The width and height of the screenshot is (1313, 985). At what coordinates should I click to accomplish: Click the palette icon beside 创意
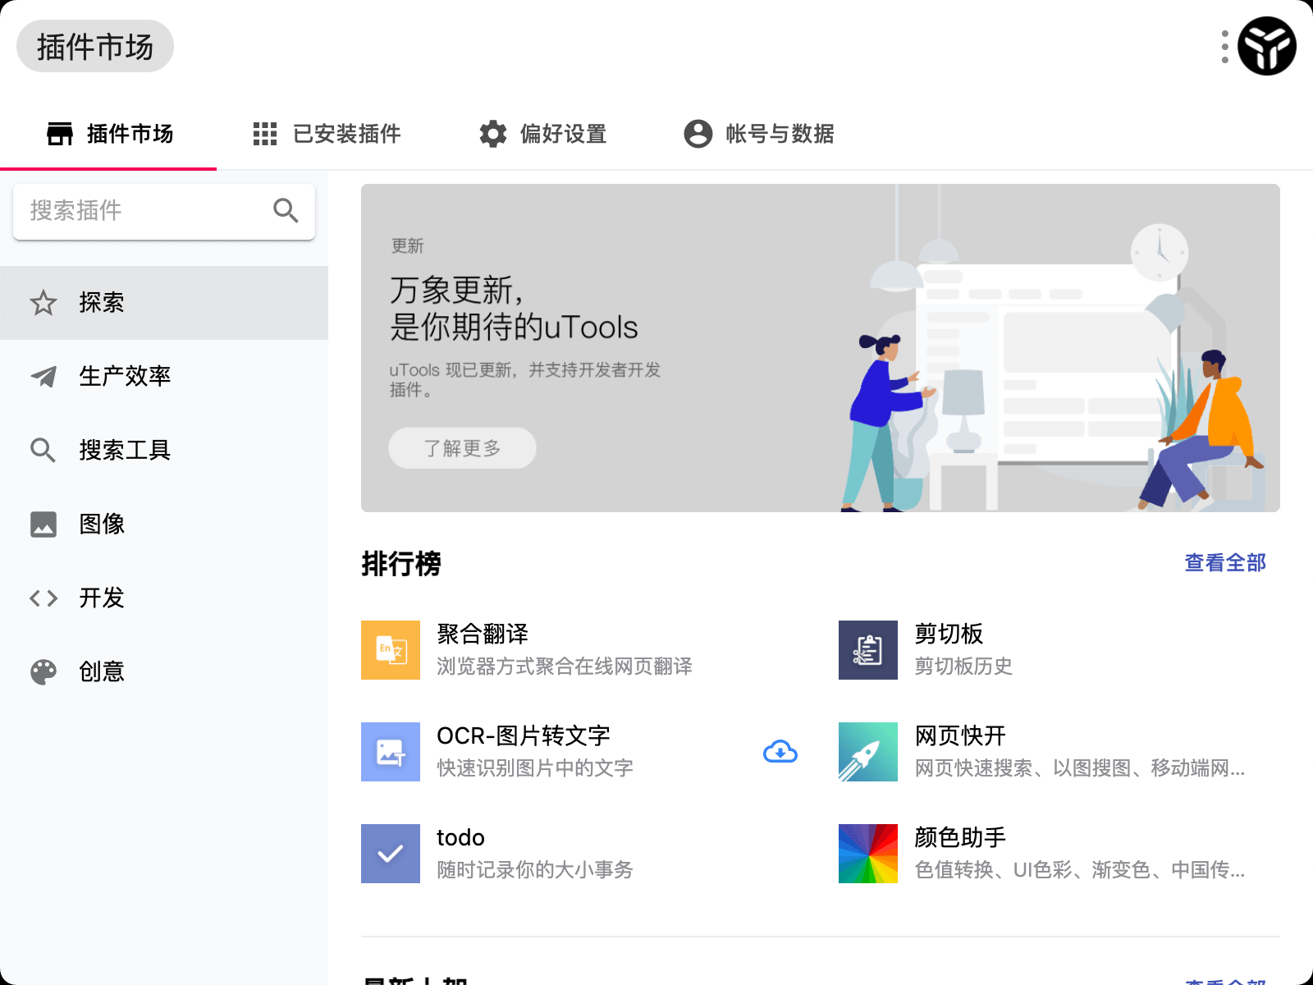[43, 672]
